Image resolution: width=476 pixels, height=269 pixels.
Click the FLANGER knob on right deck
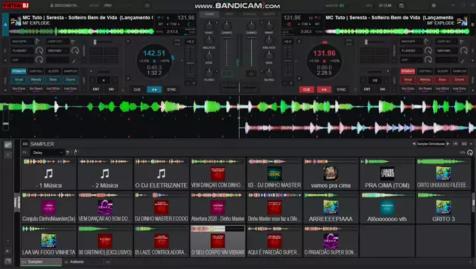(x=428, y=51)
